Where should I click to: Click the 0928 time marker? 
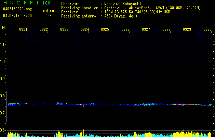point(166,29)
